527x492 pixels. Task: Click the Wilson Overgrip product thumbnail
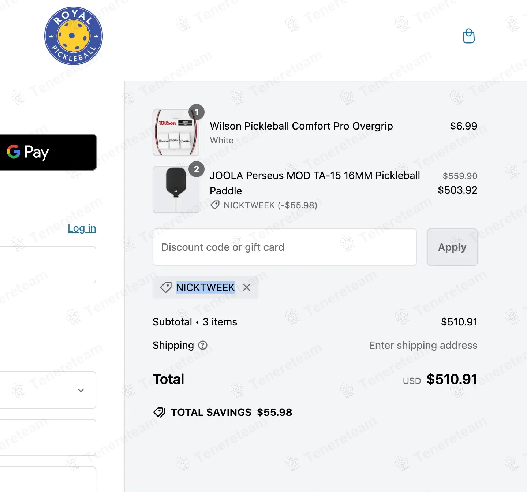(x=176, y=133)
